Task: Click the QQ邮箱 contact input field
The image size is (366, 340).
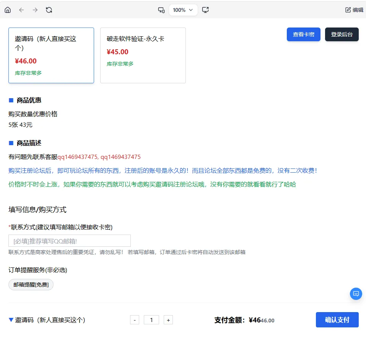Action: click(69, 241)
